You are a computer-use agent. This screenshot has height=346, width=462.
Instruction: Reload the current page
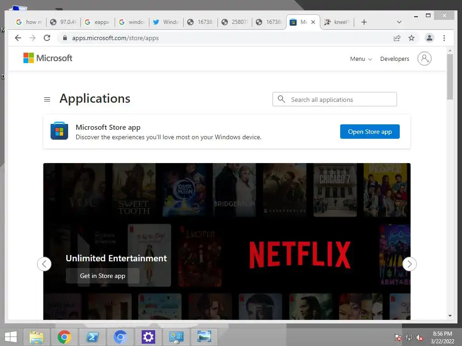[47, 38]
